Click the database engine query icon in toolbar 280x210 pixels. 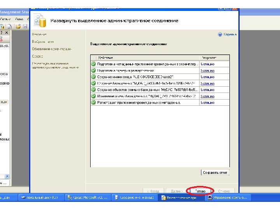[2, 26]
